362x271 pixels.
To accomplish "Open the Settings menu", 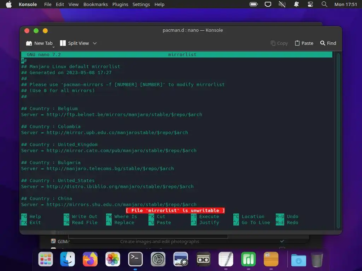I will click(x=141, y=4).
